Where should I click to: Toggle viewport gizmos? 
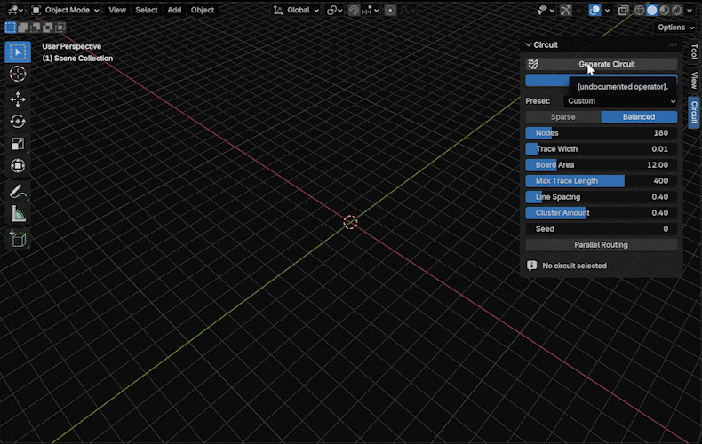point(566,10)
